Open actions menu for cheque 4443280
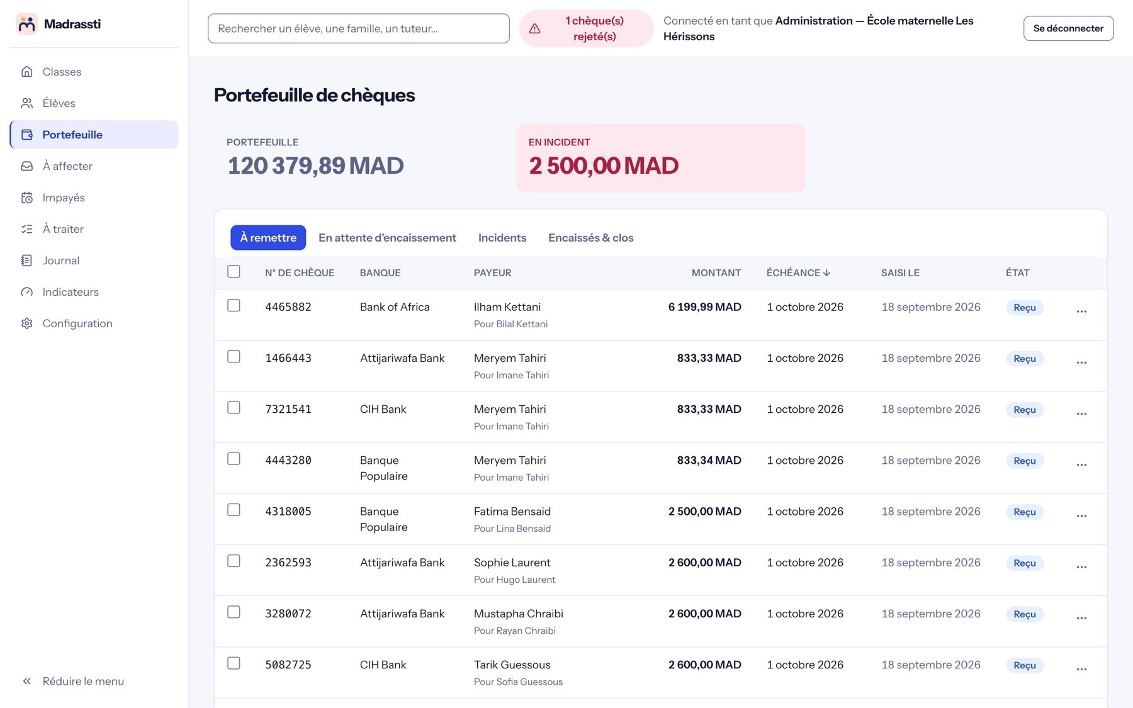 coord(1081,464)
